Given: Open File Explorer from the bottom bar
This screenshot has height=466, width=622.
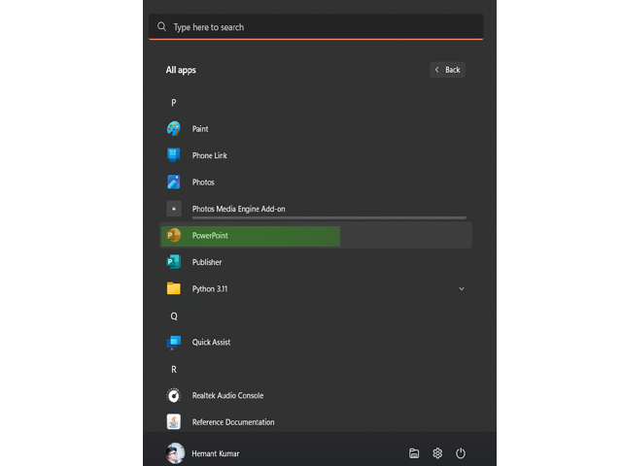Looking at the screenshot, I should (414, 453).
